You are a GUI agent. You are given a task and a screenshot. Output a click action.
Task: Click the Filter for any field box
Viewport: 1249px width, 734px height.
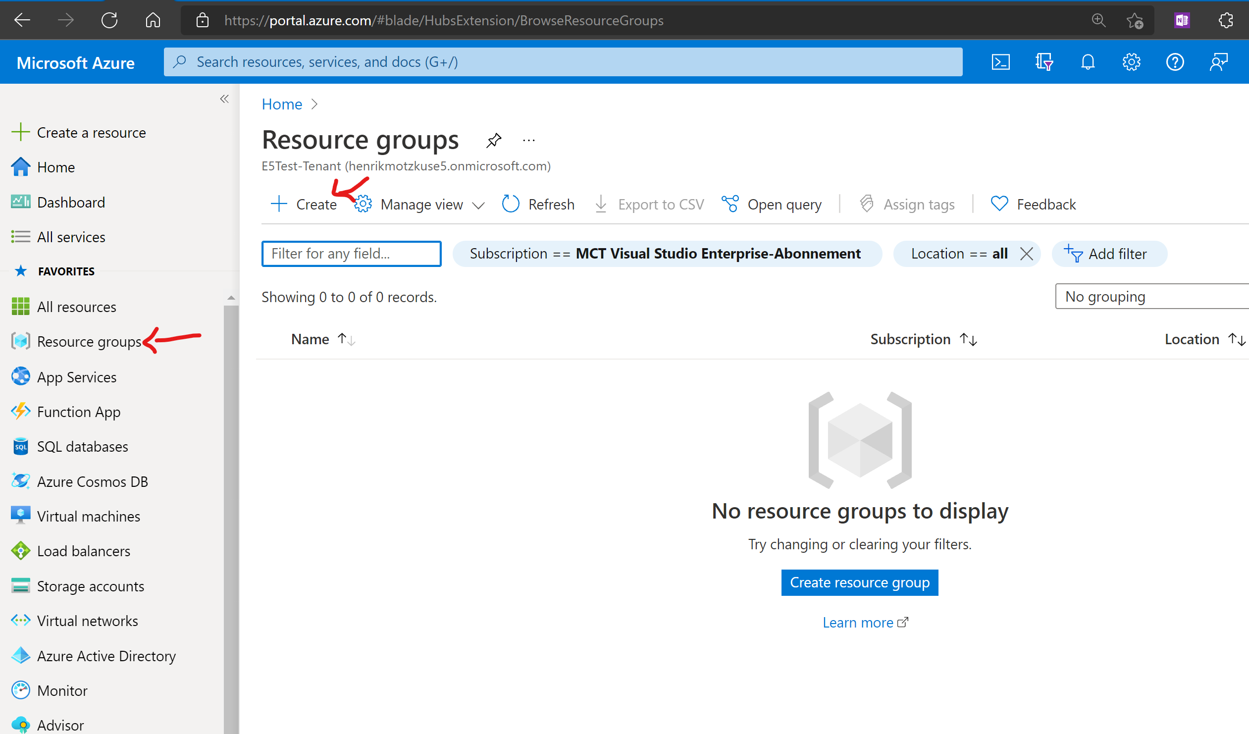[351, 254]
